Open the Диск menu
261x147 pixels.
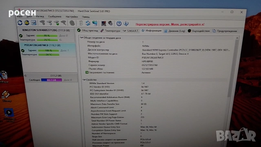(x=29, y=16)
